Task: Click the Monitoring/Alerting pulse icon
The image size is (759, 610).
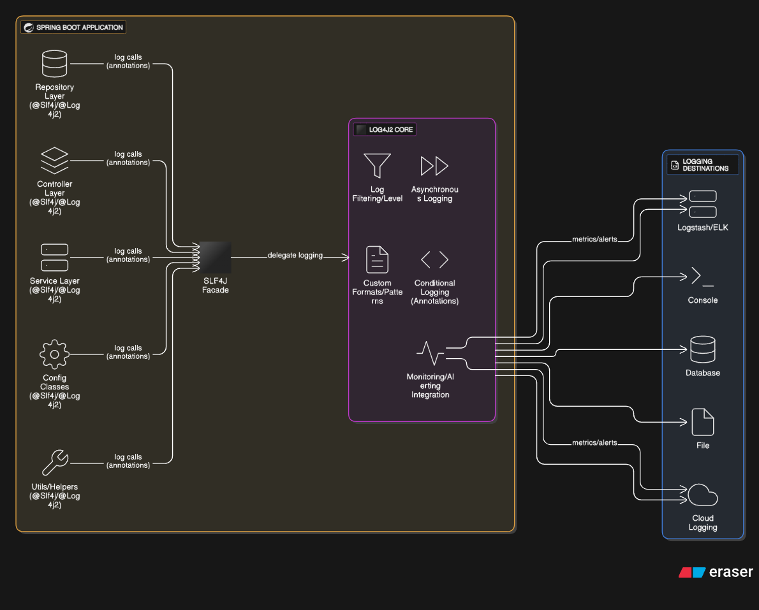Action: [x=430, y=352]
